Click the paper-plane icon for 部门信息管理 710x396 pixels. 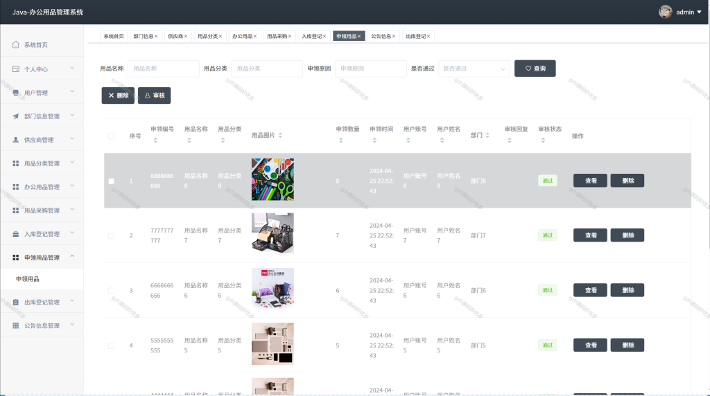(x=16, y=116)
